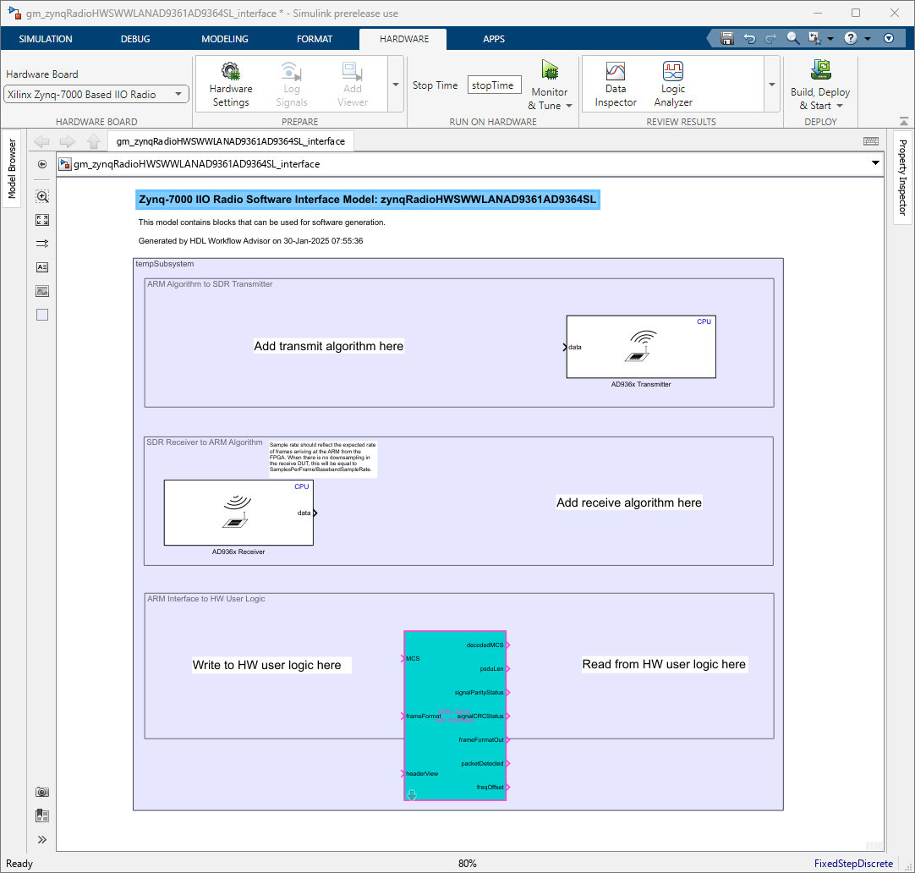Click the gm_zynqRadio model tab
Viewport: 915px width, 873px height.
231,141
